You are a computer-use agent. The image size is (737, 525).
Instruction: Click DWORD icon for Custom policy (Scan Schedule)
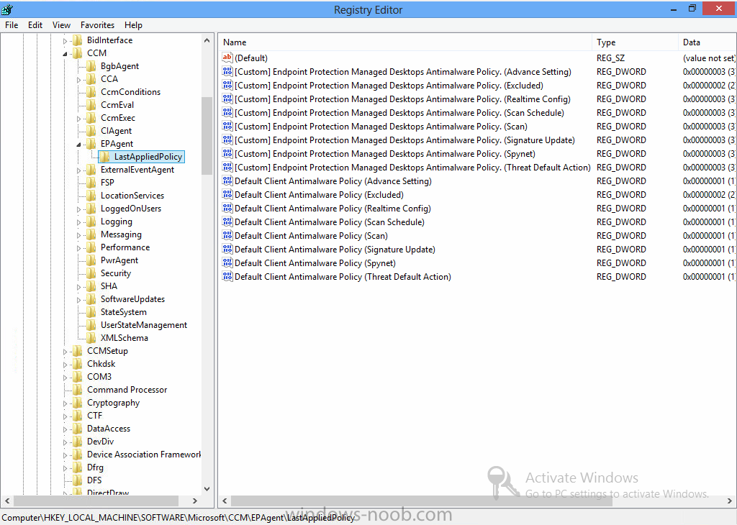(x=227, y=112)
